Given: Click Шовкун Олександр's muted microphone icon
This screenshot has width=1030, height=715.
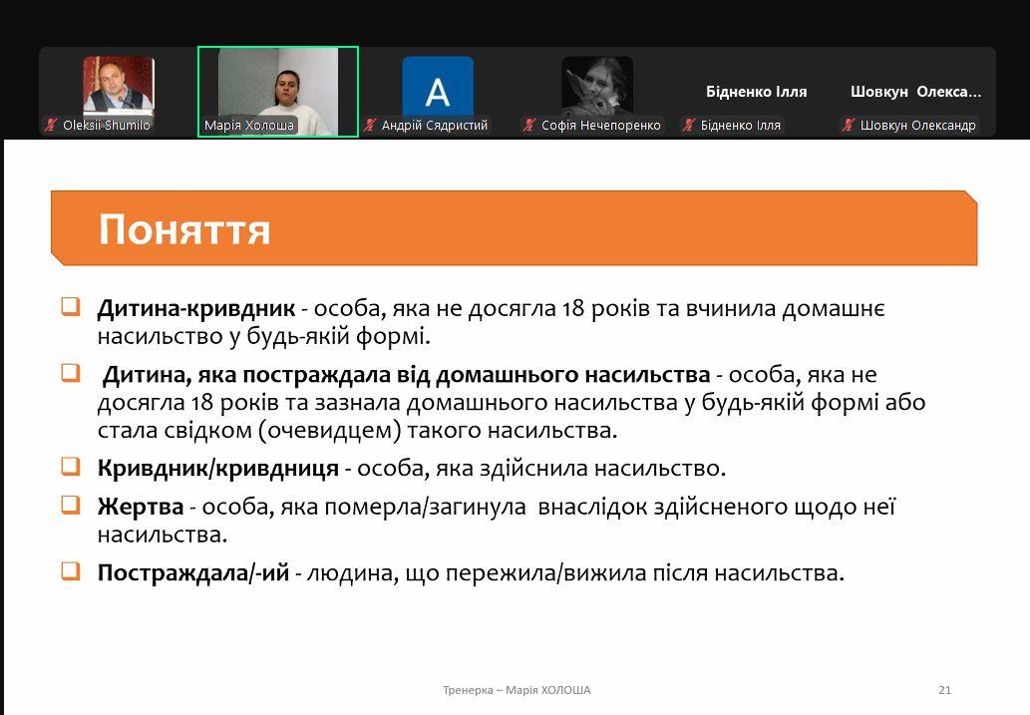Looking at the screenshot, I should tap(849, 126).
